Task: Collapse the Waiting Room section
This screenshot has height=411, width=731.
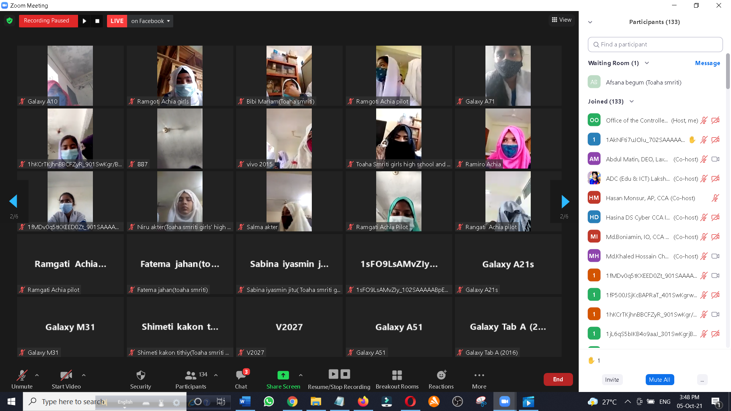Action: click(646, 63)
